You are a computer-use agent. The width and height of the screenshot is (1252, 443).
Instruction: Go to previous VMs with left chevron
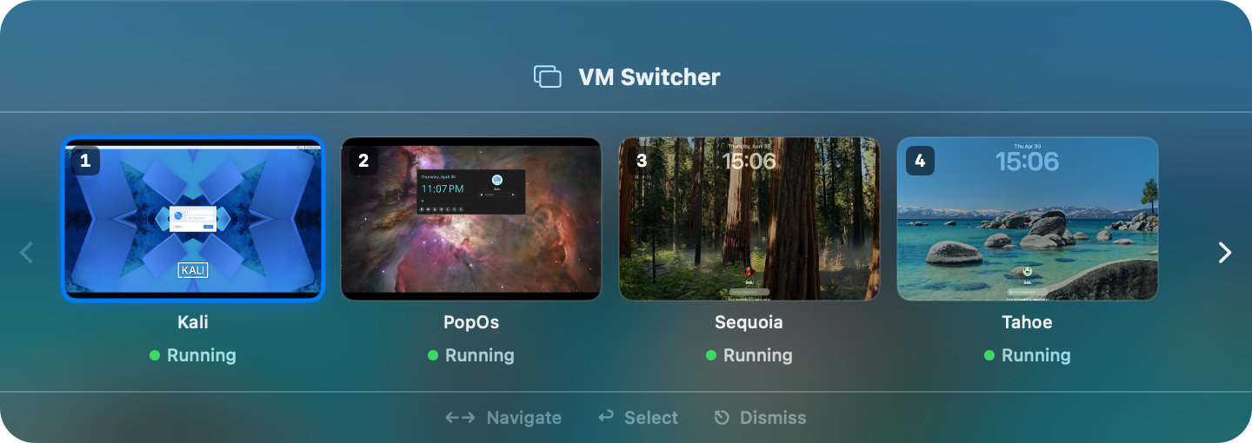point(26,252)
